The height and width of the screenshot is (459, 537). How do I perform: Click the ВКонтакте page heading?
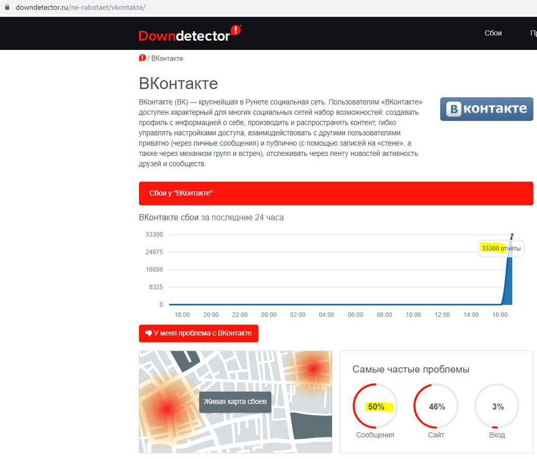(x=179, y=83)
